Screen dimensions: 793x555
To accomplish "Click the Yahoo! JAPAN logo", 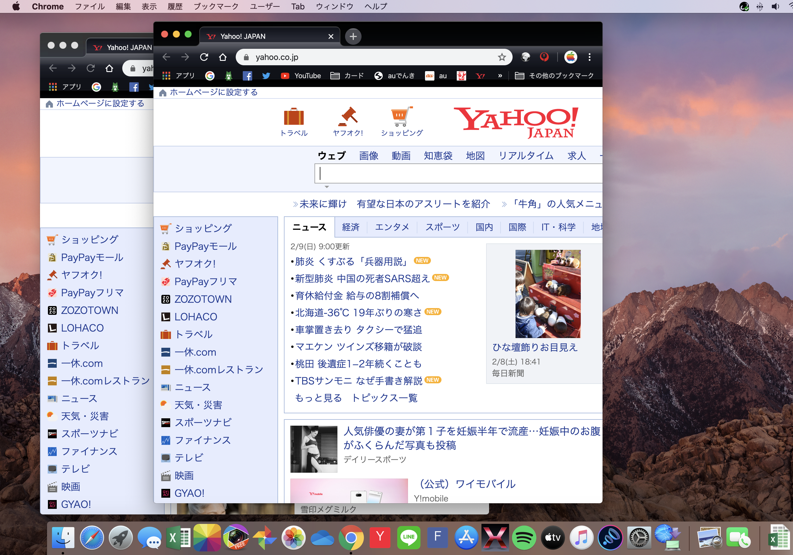I will tap(516, 123).
